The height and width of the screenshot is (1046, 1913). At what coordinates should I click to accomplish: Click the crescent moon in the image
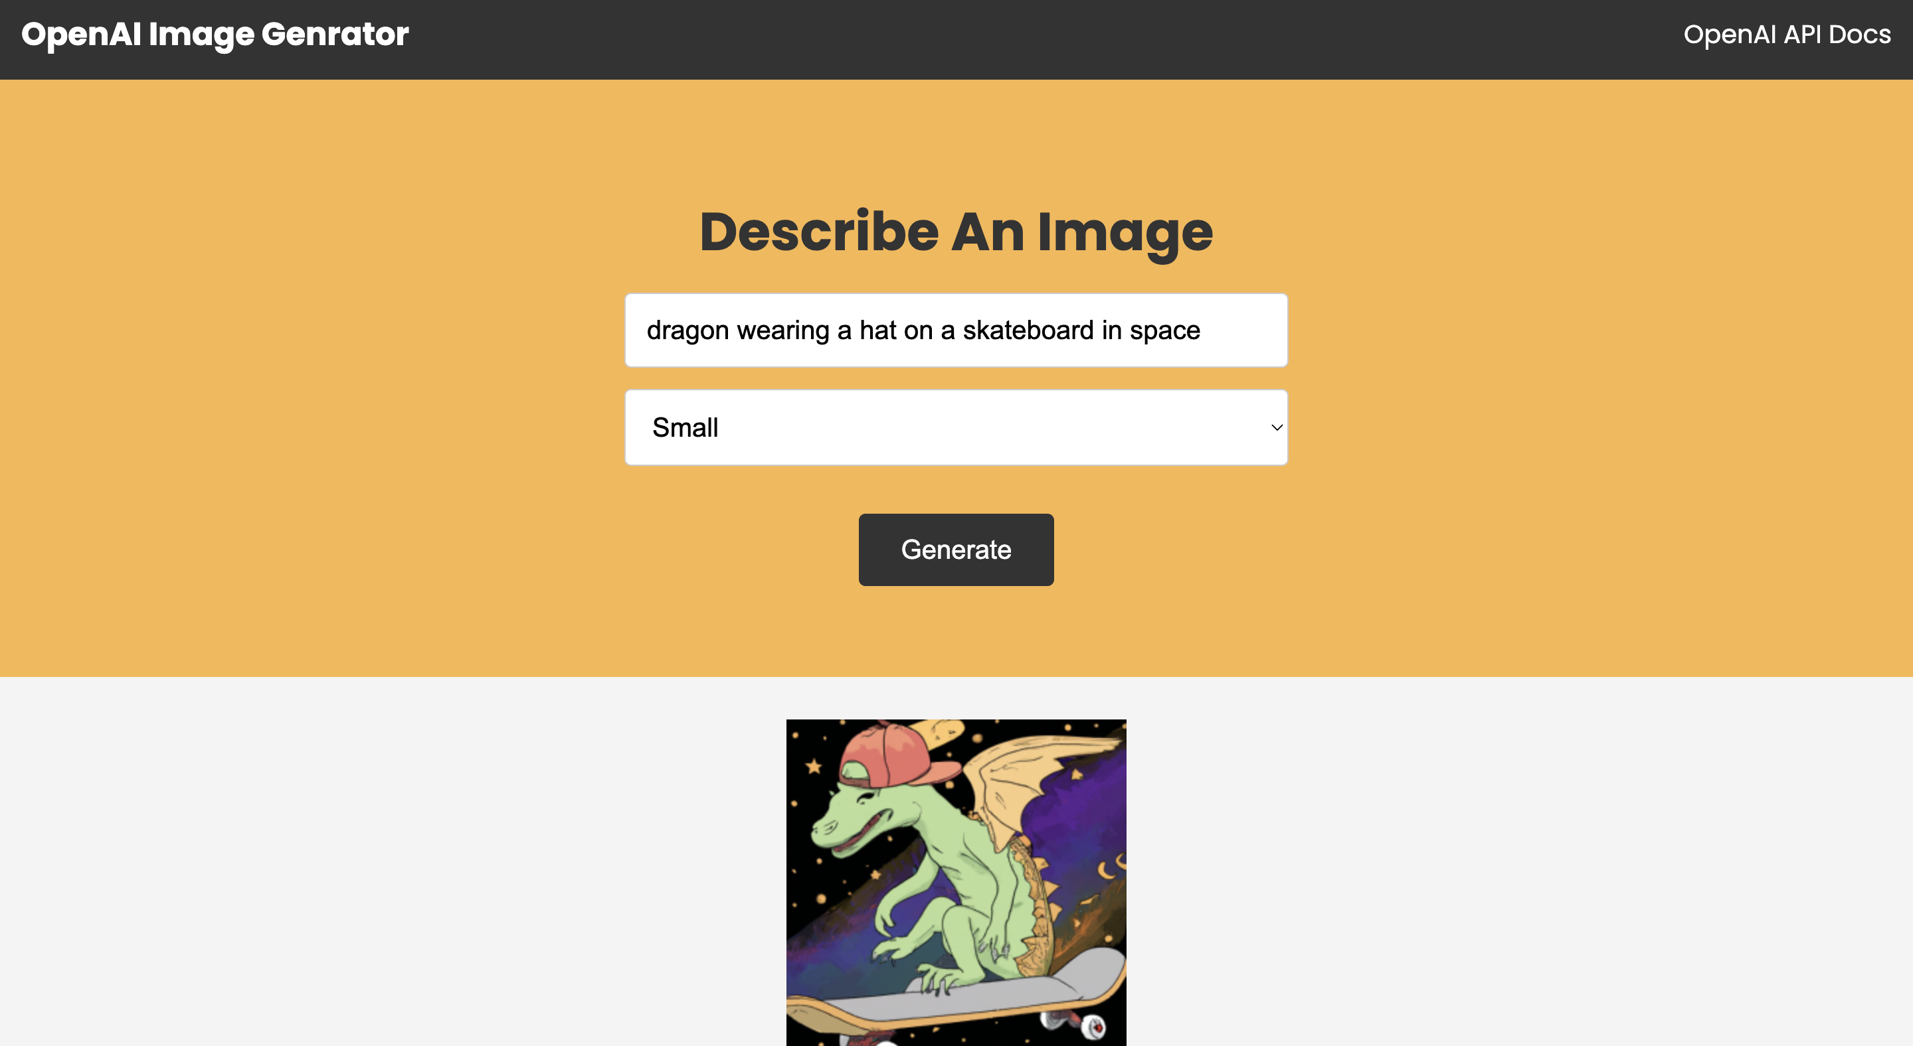pos(1106,869)
